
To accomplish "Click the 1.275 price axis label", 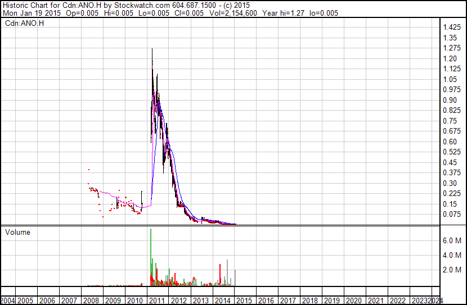I will point(452,48).
